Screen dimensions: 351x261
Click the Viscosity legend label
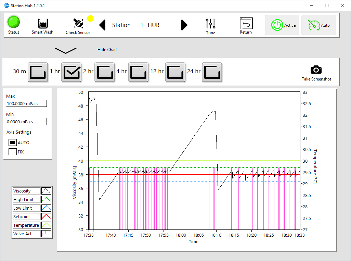click(x=26, y=191)
